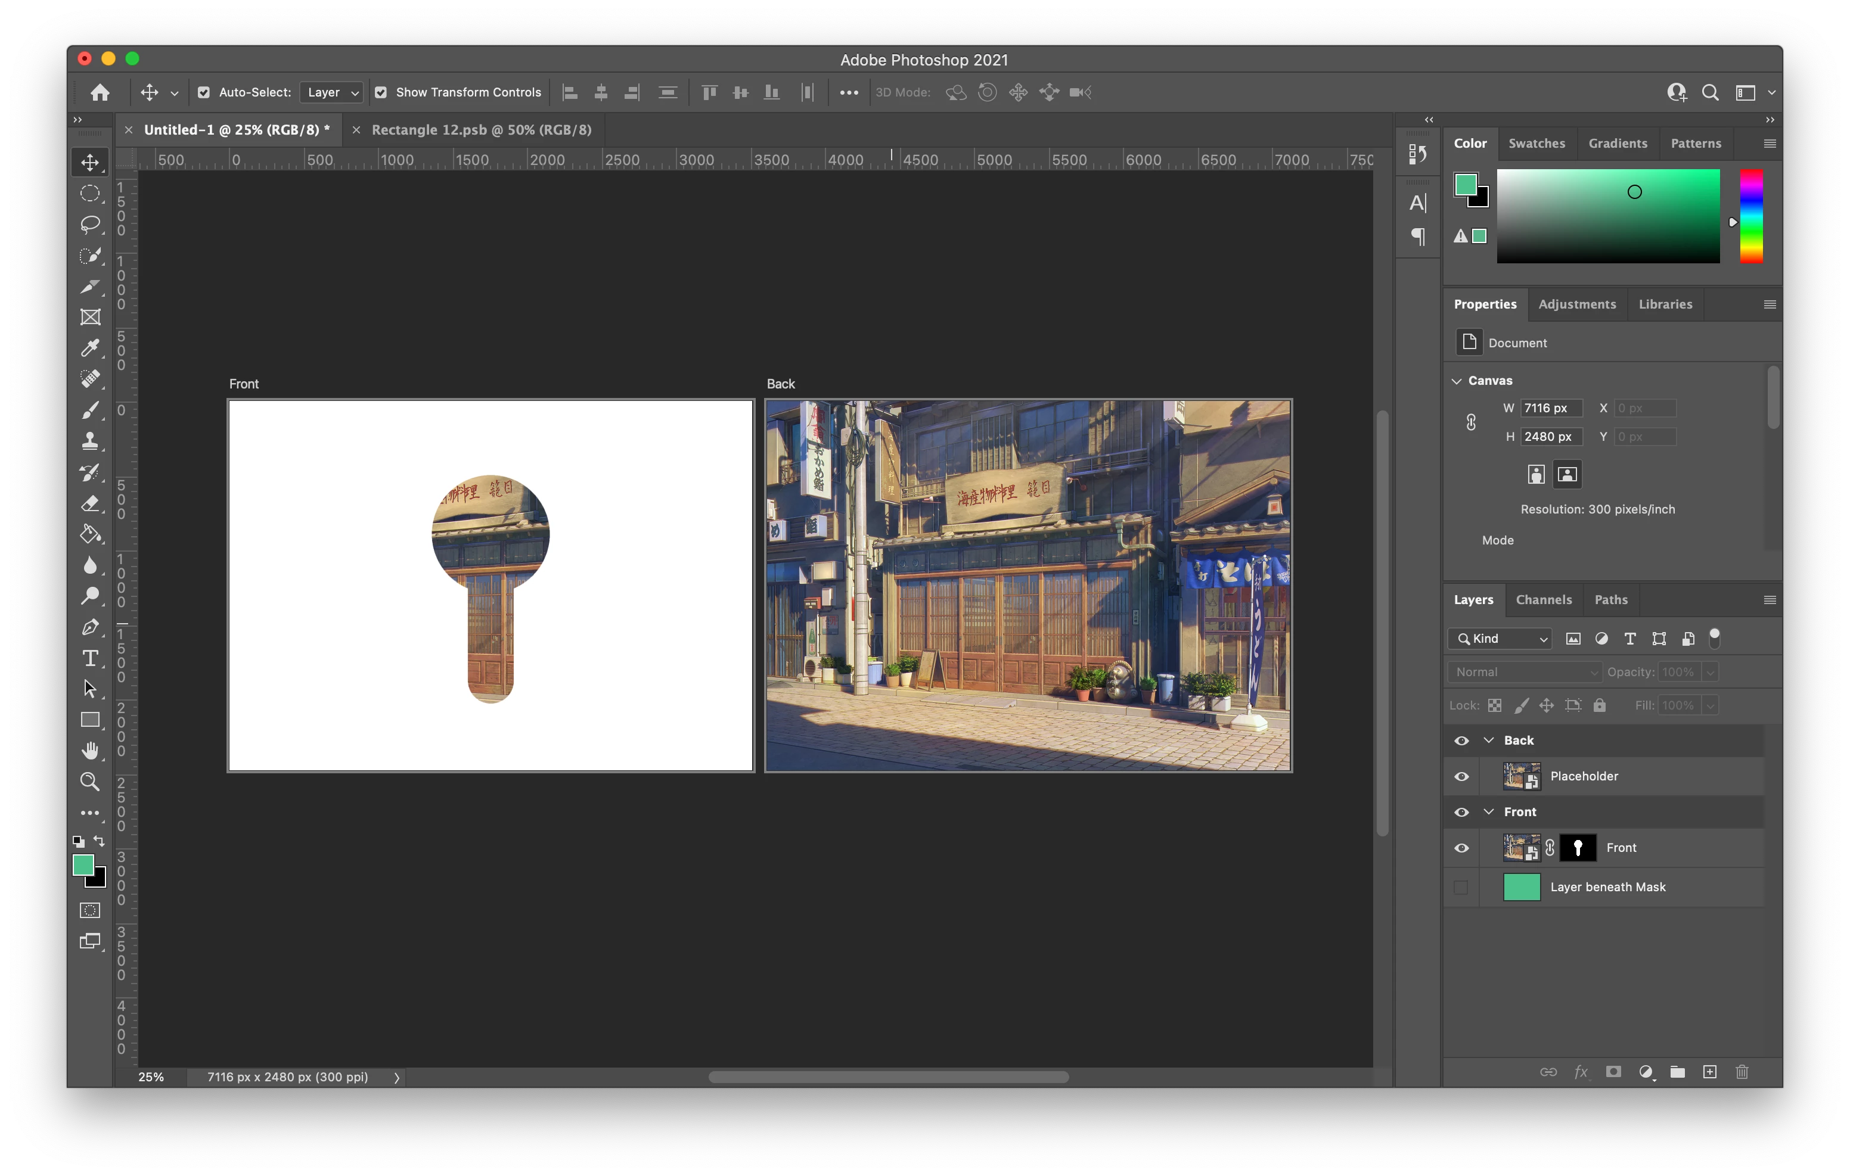The width and height of the screenshot is (1850, 1176).
Task: Open the Rectangle 12.psb document tab
Action: (481, 130)
